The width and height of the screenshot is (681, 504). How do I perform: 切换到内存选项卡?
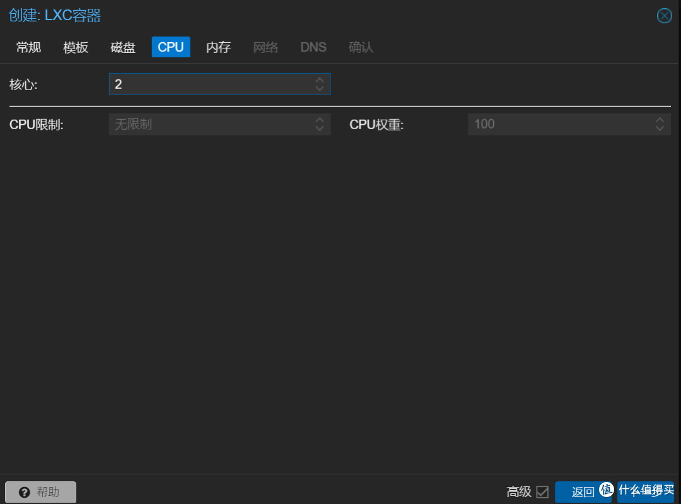[x=218, y=47]
